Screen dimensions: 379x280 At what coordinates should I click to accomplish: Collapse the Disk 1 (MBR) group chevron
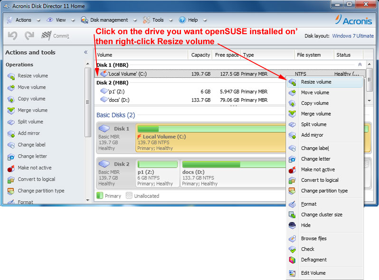(360, 65)
